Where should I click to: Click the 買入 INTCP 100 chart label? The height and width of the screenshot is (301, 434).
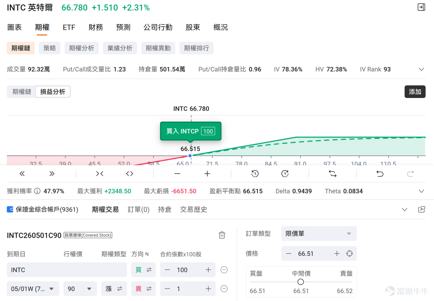pyautogui.click(x=191, y=131)
